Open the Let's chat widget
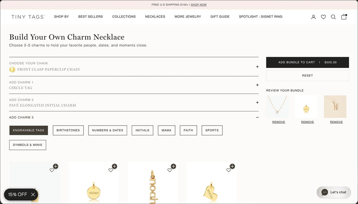Viewport: 358px width, 204px height. click(334, 192)
